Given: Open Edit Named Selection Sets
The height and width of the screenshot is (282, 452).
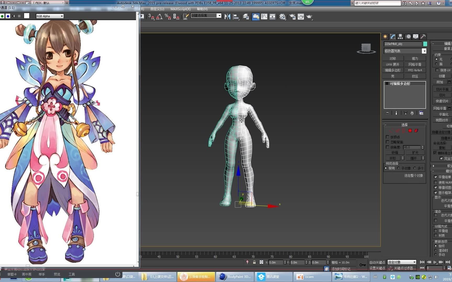Looking at the screenshot, I should 185,16.
